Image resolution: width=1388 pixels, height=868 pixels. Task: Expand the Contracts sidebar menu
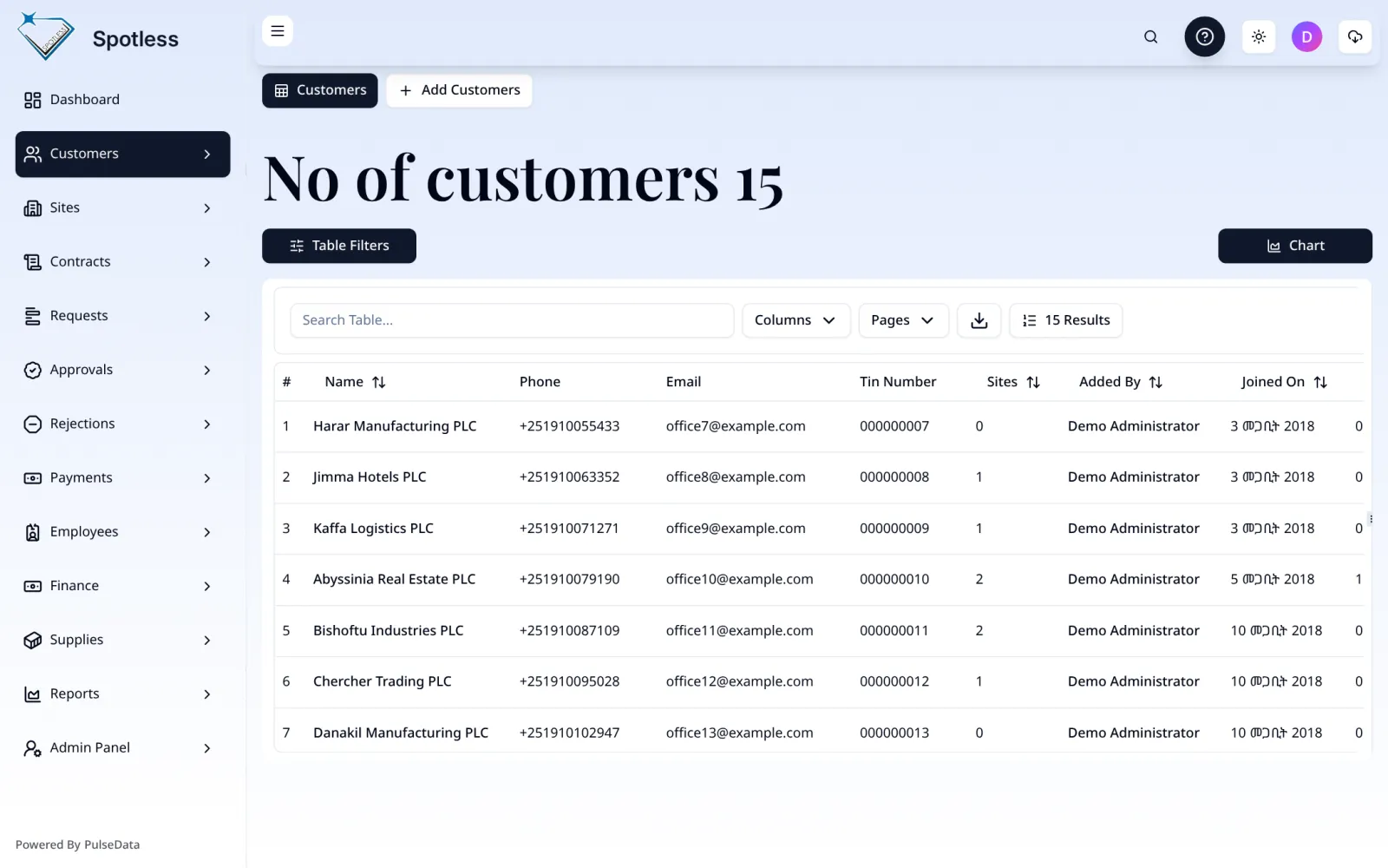click(x=123, y=262)
